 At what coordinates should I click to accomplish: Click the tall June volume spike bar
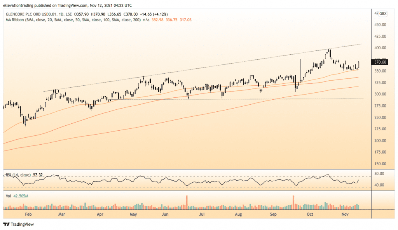pos(187,202)
